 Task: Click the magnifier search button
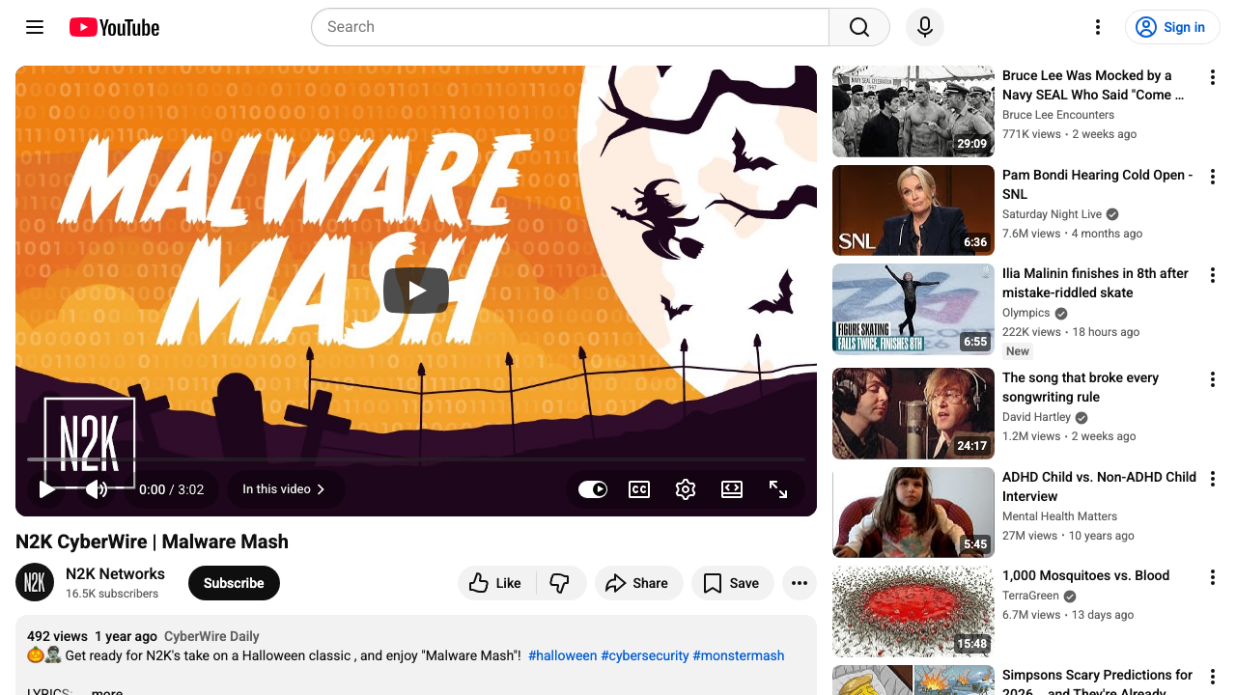pyautogui.click(x=859, y=27)
